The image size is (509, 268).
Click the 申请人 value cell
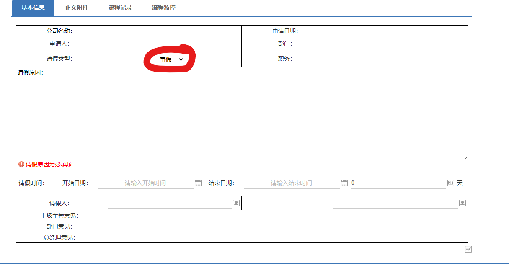tap(174, 44)
